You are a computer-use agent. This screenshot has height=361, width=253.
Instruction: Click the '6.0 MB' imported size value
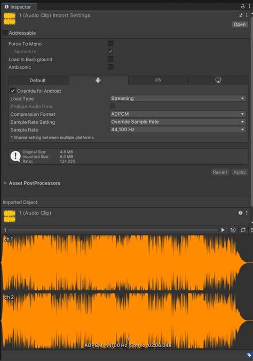66,157
